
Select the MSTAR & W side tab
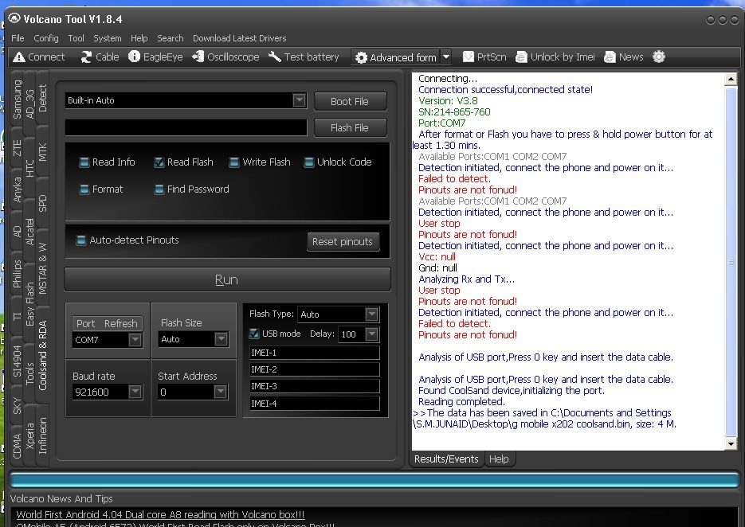pyautogui.click(x=42, y=269)
